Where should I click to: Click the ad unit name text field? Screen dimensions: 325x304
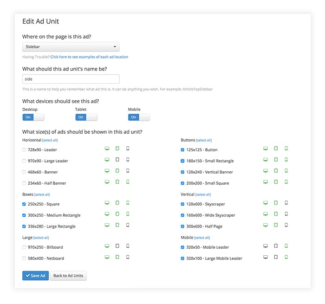71,79
